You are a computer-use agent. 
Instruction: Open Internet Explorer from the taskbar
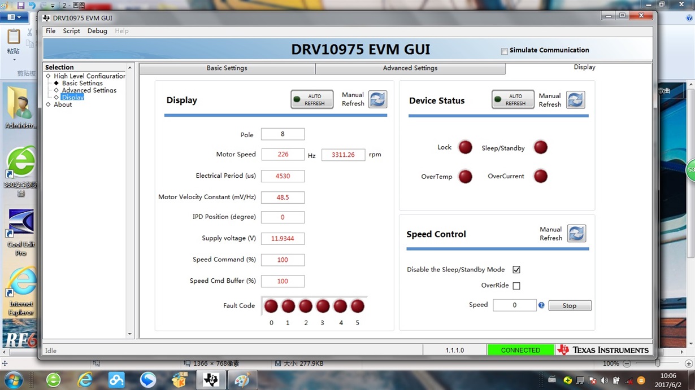(x=85, y=380)
